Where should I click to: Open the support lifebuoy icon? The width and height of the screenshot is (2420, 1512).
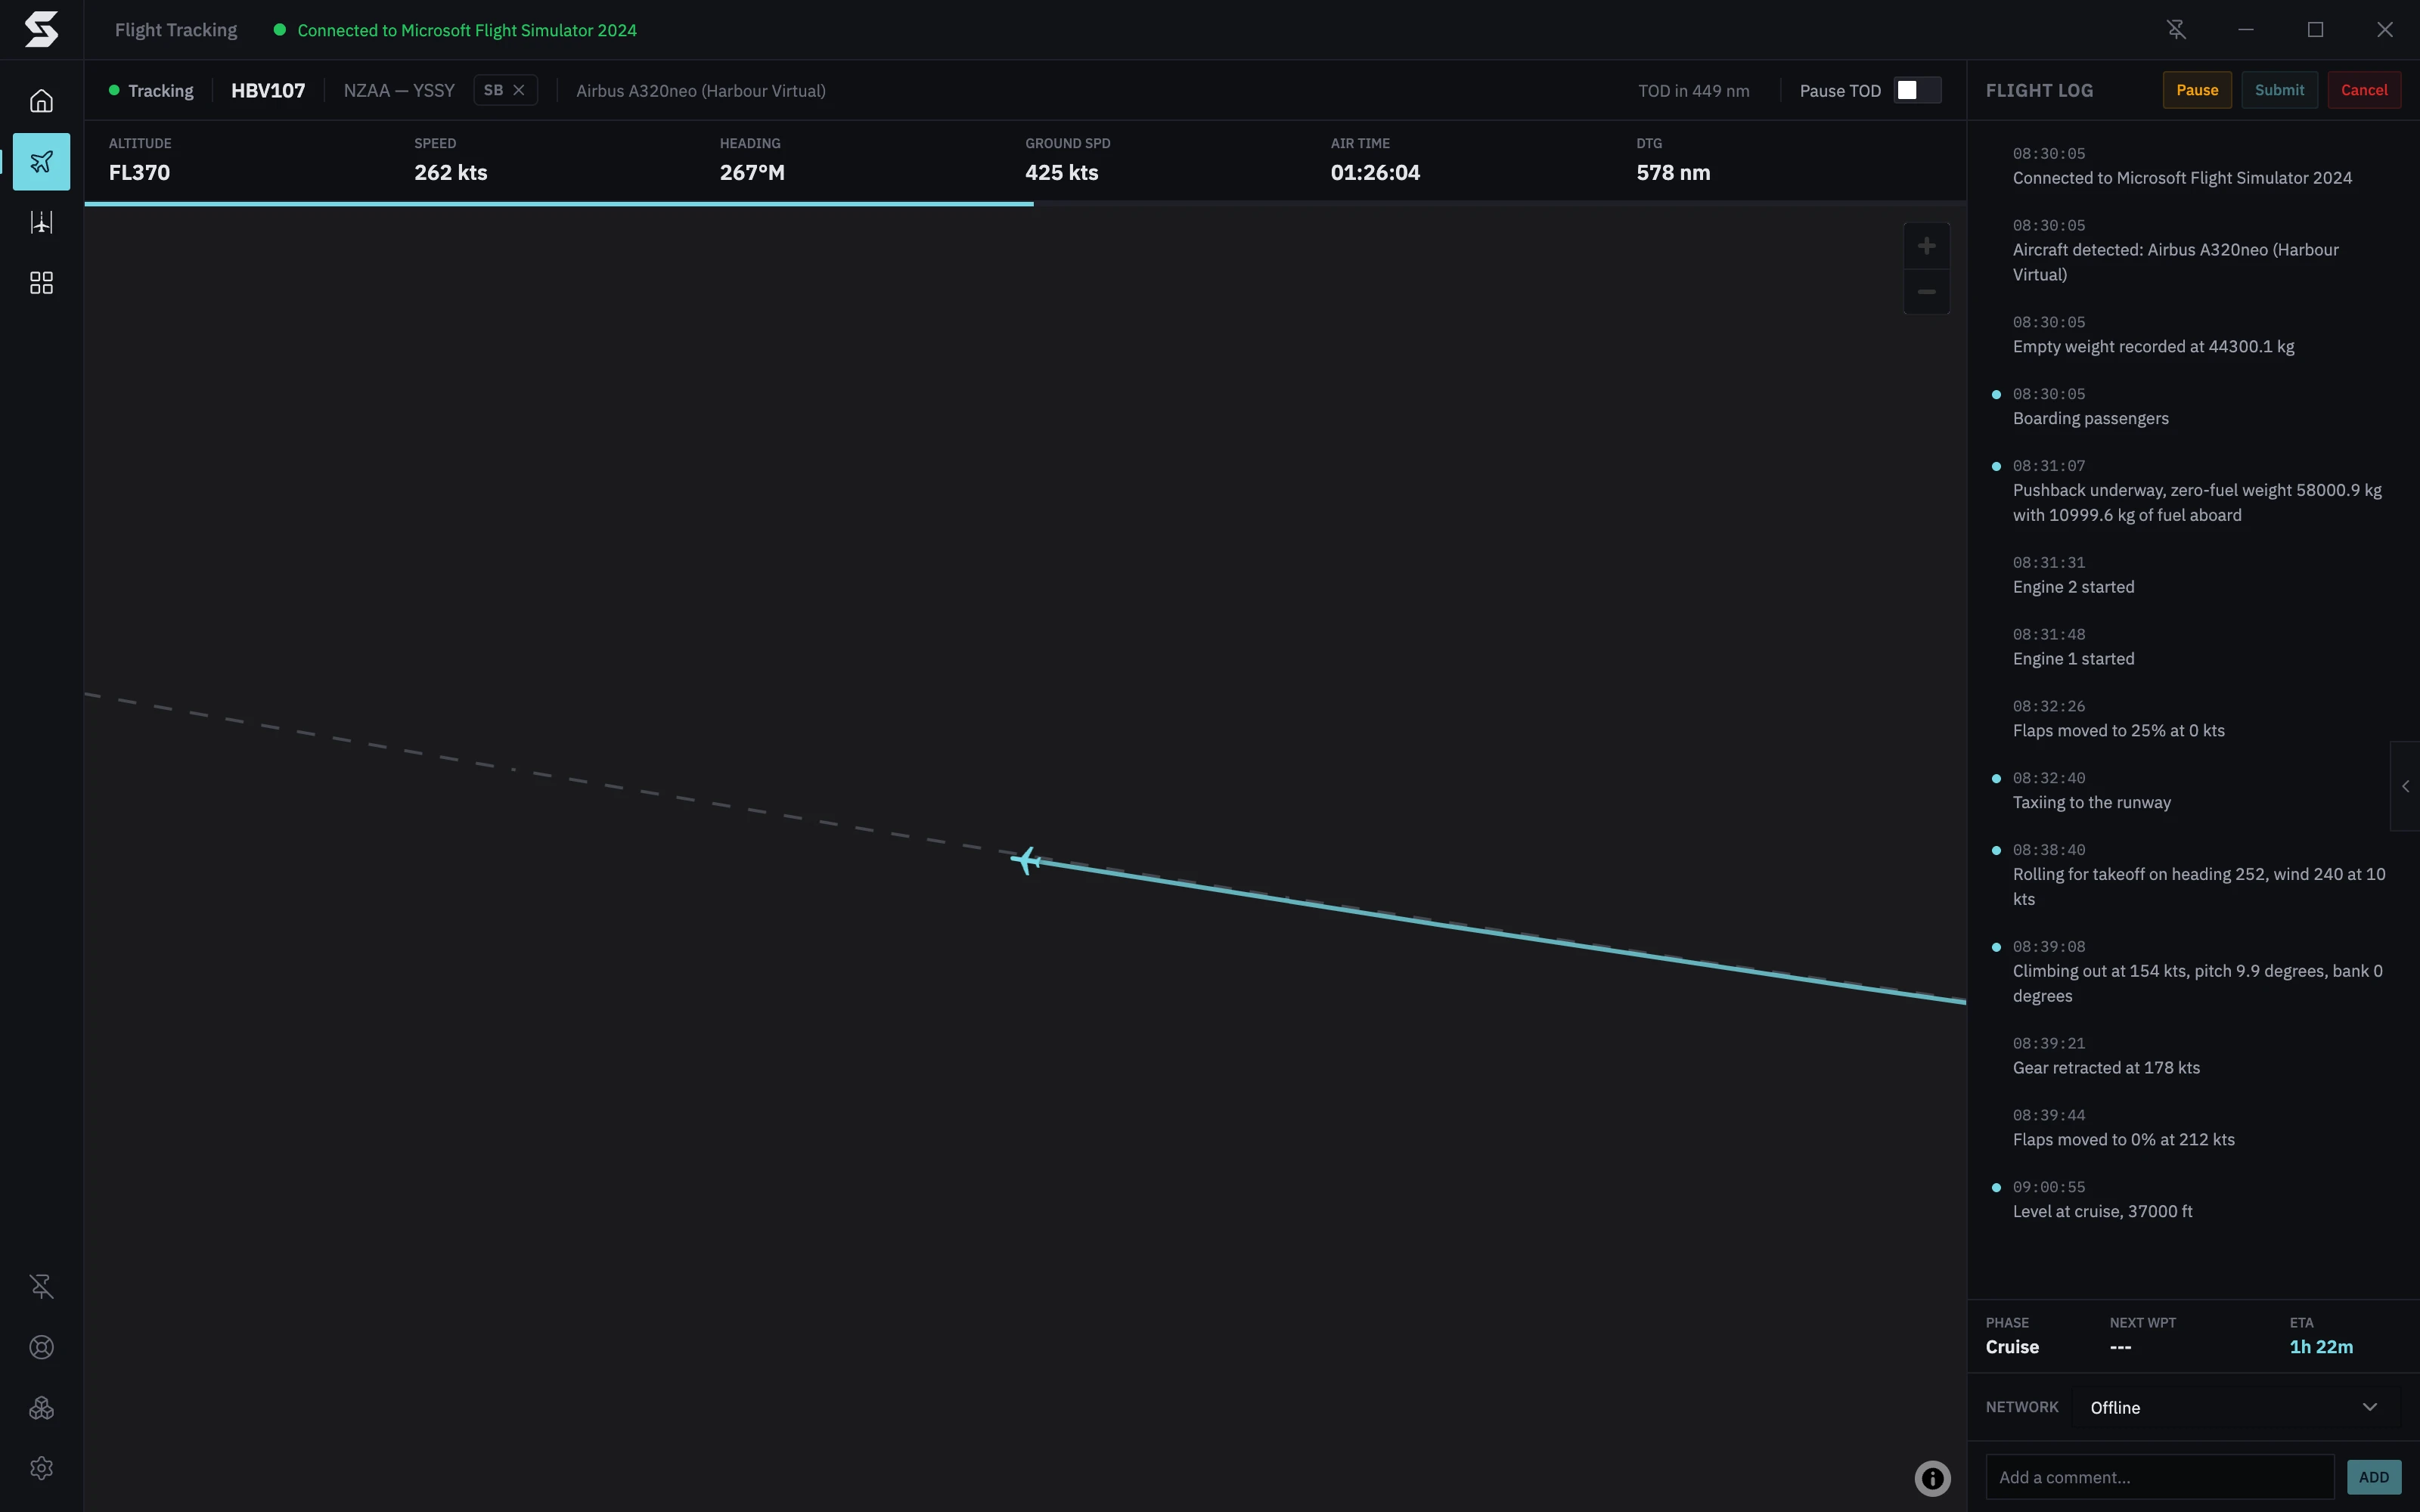tap(41, 1347)
